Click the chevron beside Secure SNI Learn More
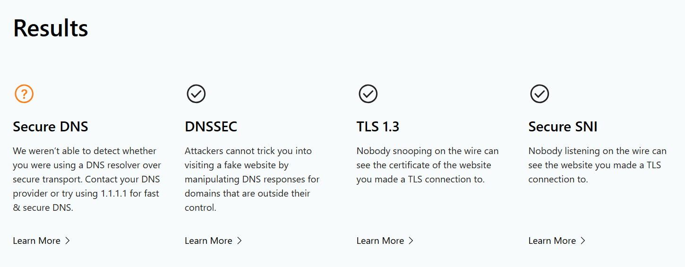This screenshot has height=267, width=685. click(x=583, y=241)
